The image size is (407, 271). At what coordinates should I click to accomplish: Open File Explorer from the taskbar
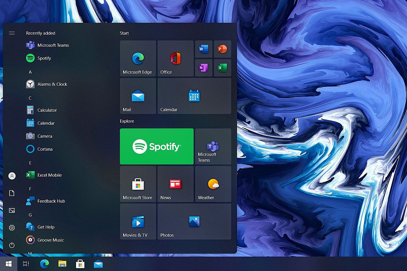click(62, 264)
